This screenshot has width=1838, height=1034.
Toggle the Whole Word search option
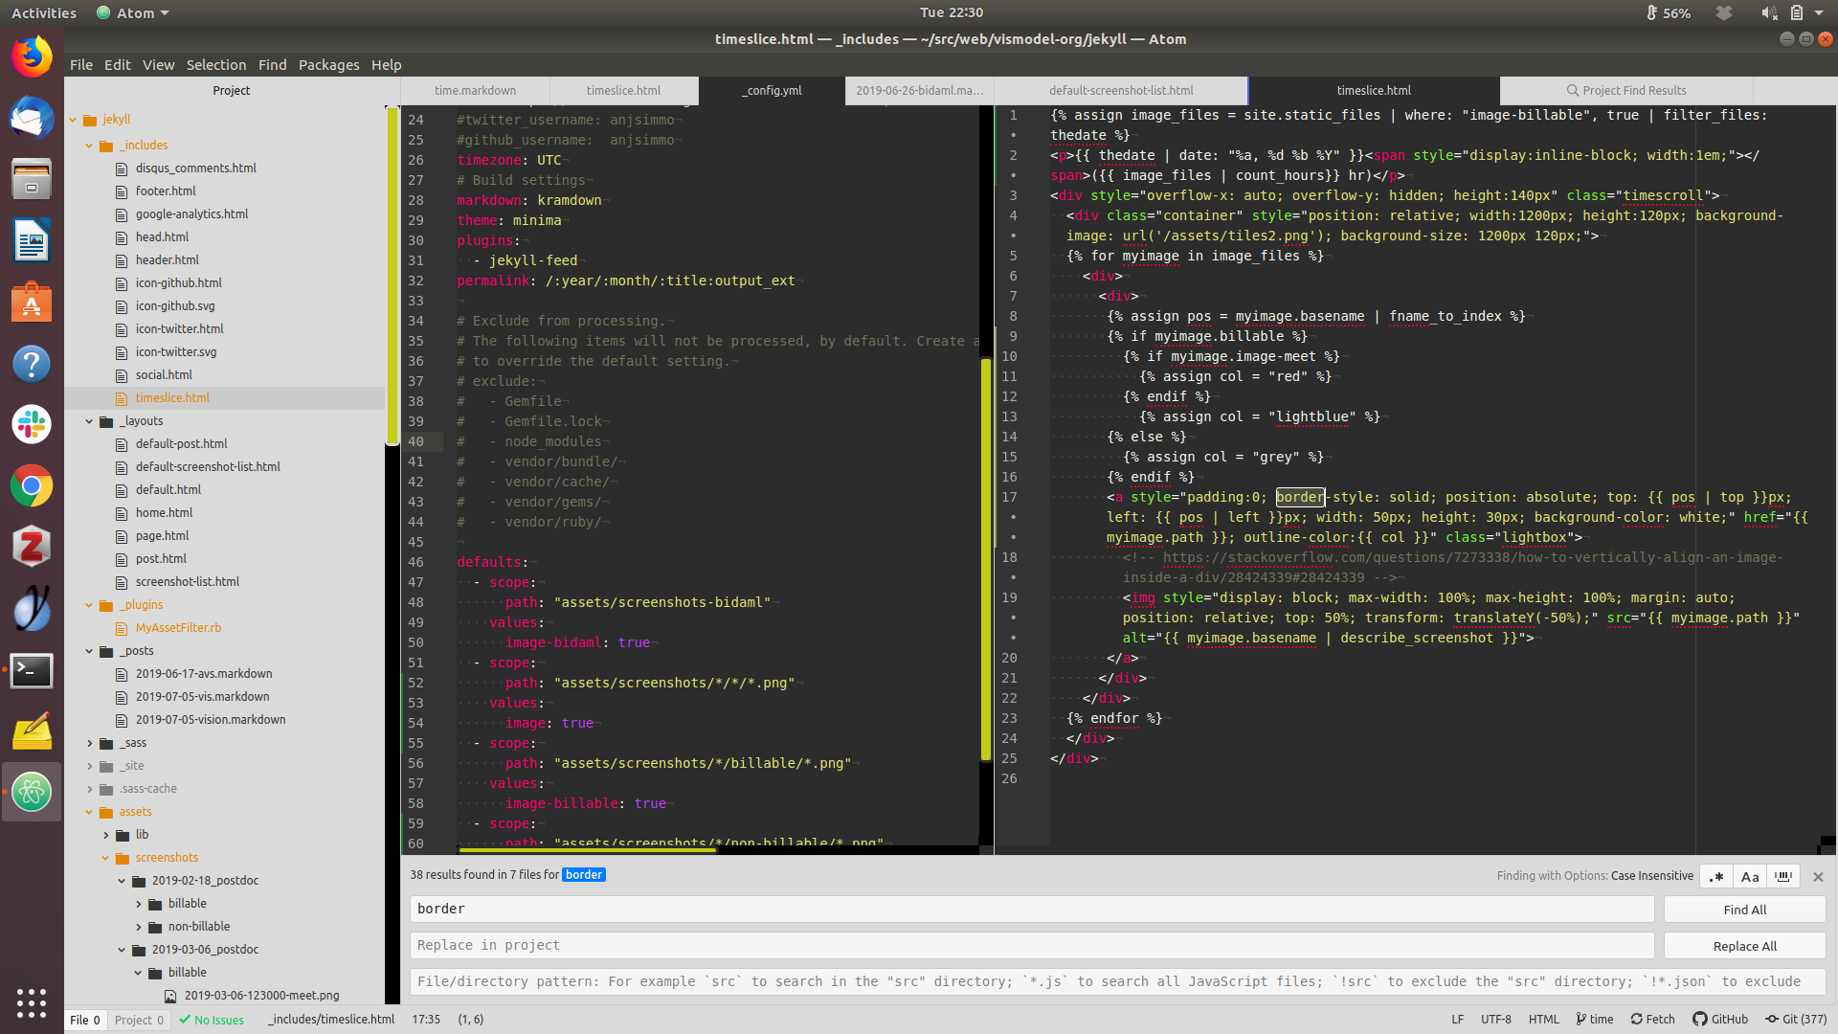[x=1783, y=876]
